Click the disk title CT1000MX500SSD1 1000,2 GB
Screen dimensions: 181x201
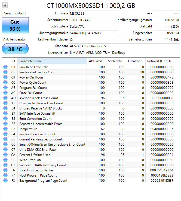point(91,6)
